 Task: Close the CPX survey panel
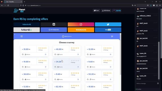[15, 34]
